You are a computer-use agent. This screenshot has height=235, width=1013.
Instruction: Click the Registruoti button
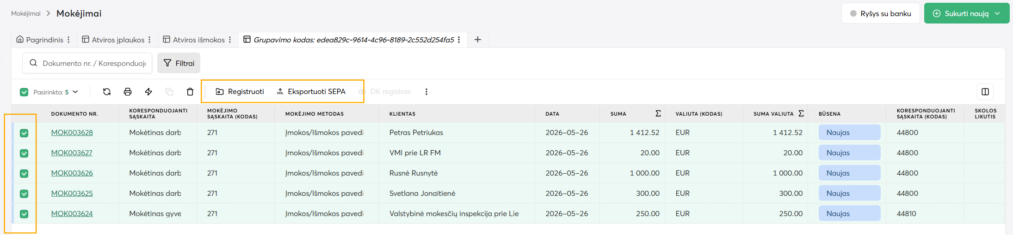(x=240, y=92)
